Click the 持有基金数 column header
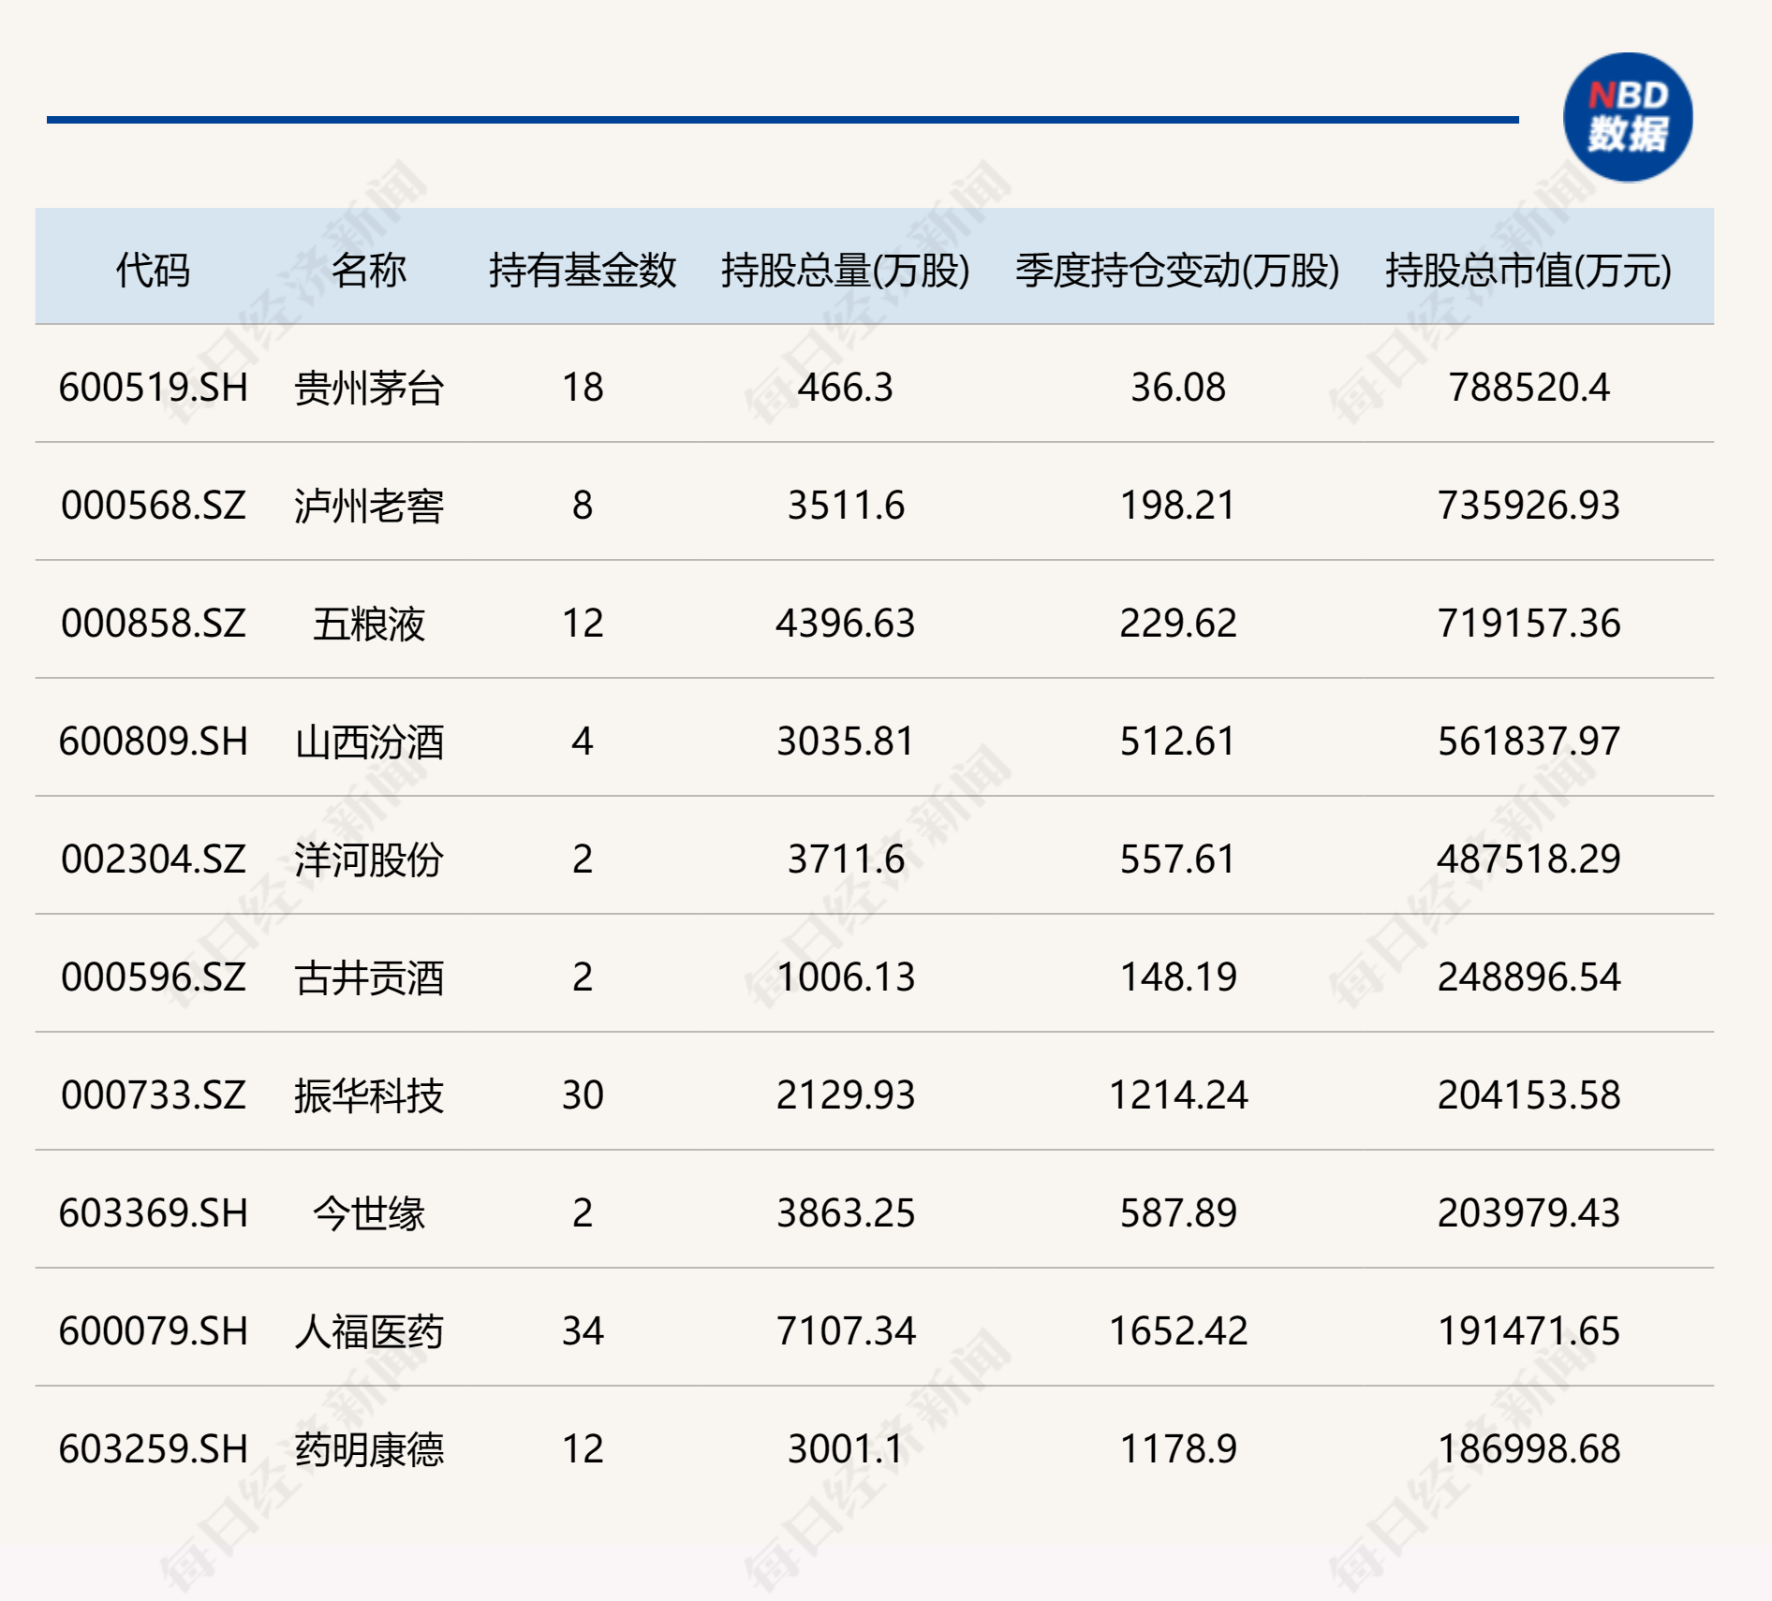Viewport: 1772px width, 1601px height. pos(583,270)
